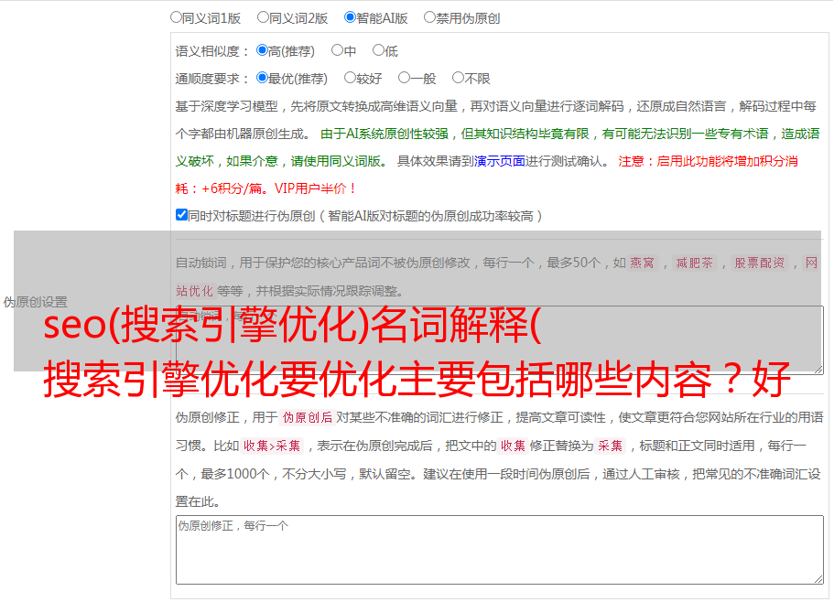Click the 自动锁词 textarea
834x602 pixels.
[x=500, y=340]
